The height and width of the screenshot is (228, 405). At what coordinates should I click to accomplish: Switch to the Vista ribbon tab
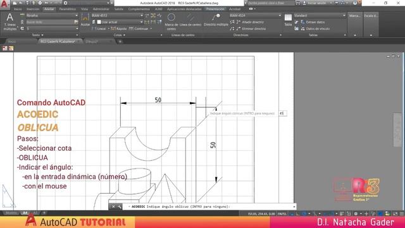click(x=84, y=9)
